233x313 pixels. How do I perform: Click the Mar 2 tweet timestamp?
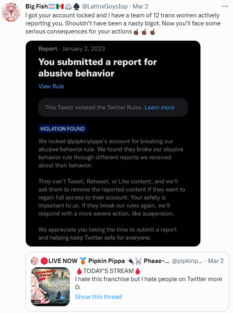pyautogui.click(x=140, y=6)
